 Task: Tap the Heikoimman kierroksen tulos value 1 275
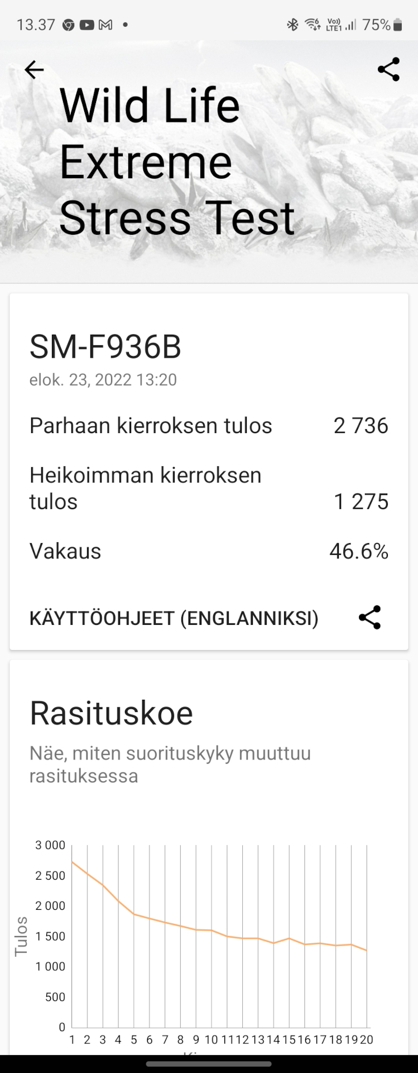coord(361,501)
